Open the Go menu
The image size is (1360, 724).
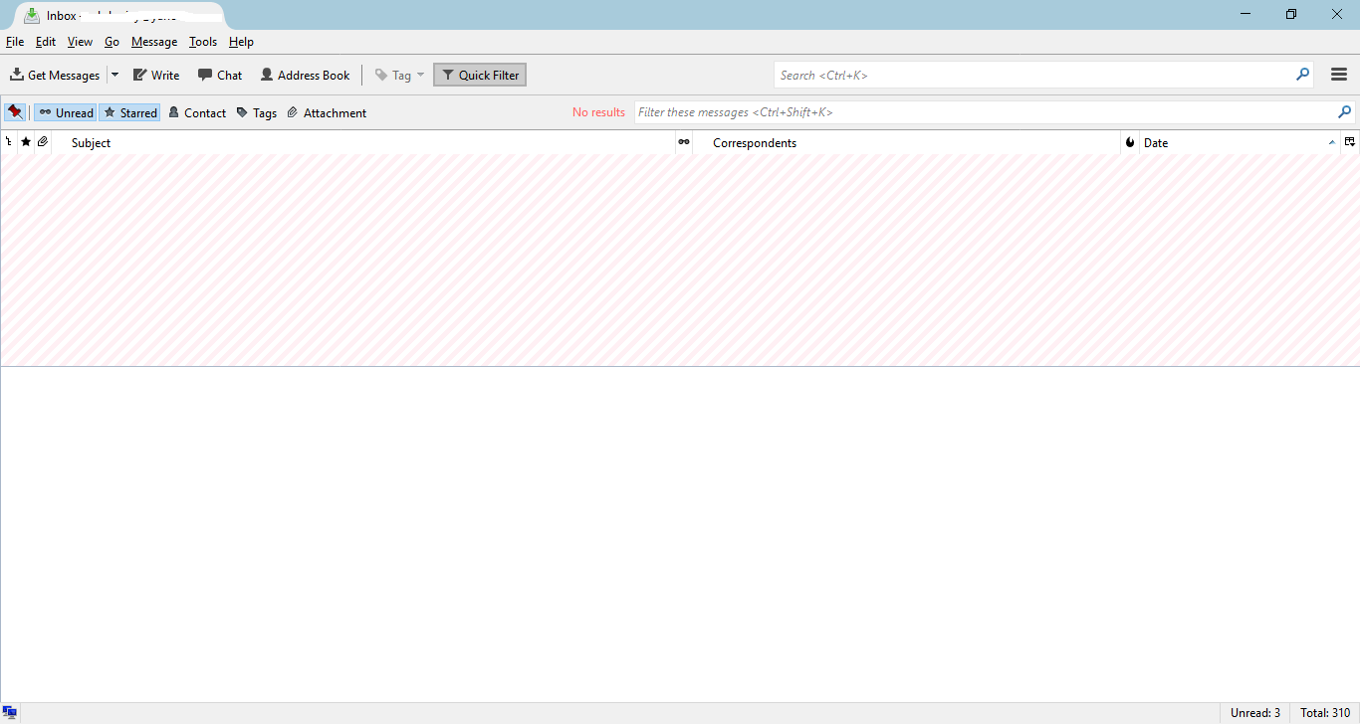pyautogui.click(x=112, y=42)
